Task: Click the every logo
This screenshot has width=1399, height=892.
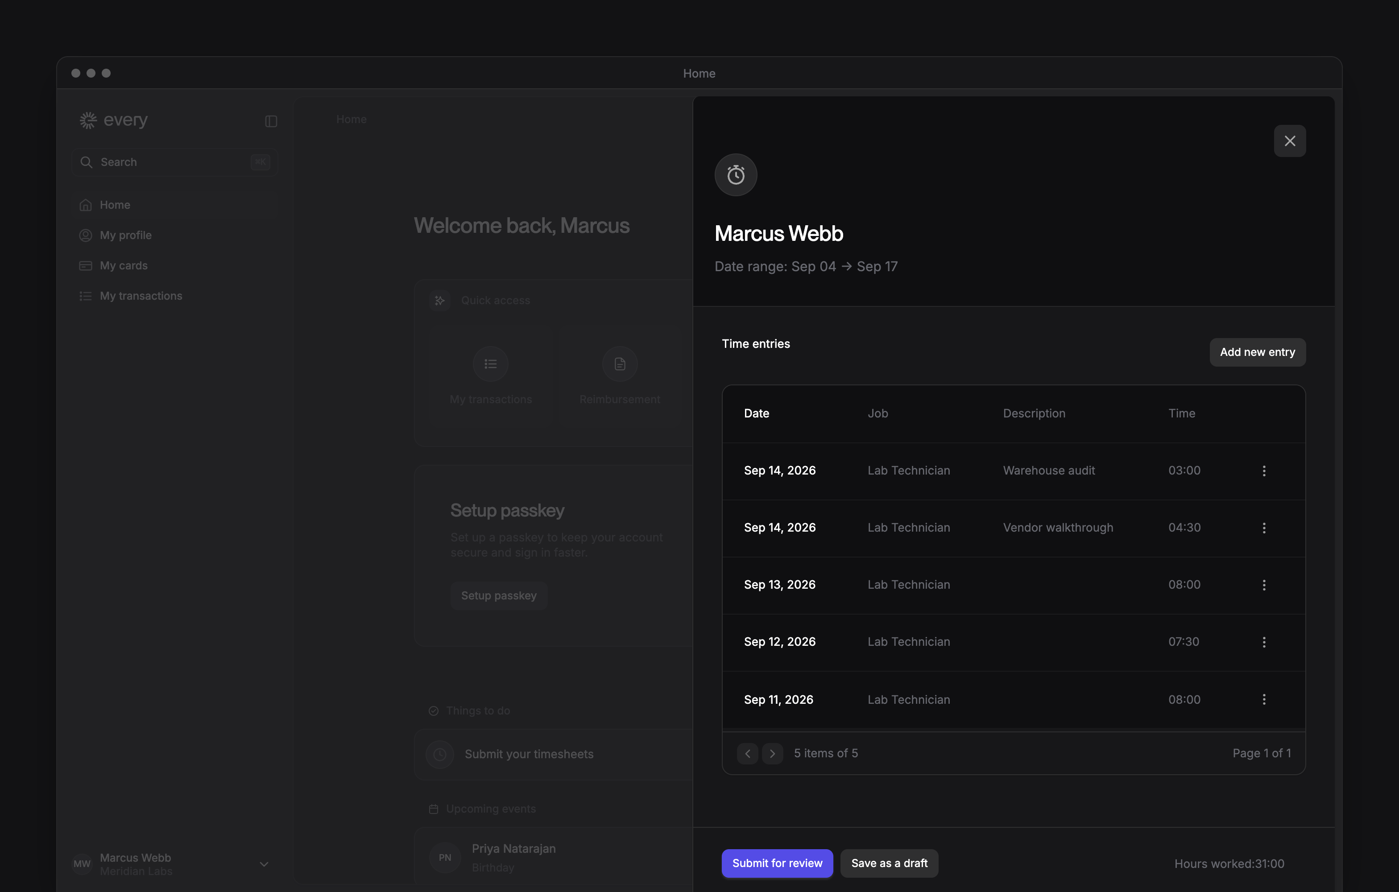Action: click(114, 120)
